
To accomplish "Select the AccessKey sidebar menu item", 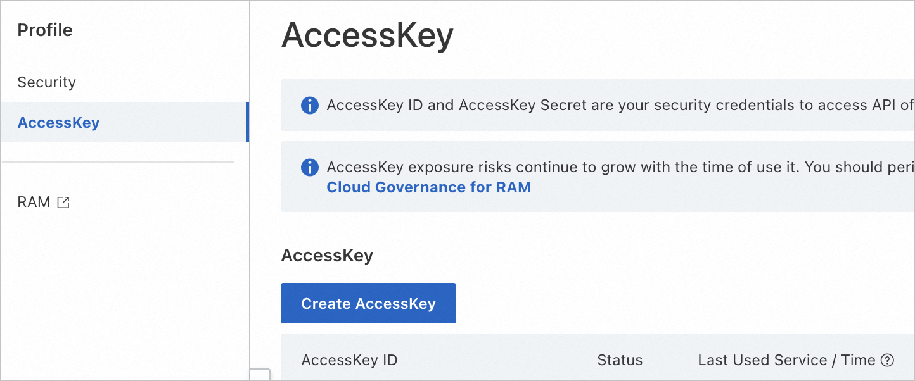I will [x=58, y=122].
